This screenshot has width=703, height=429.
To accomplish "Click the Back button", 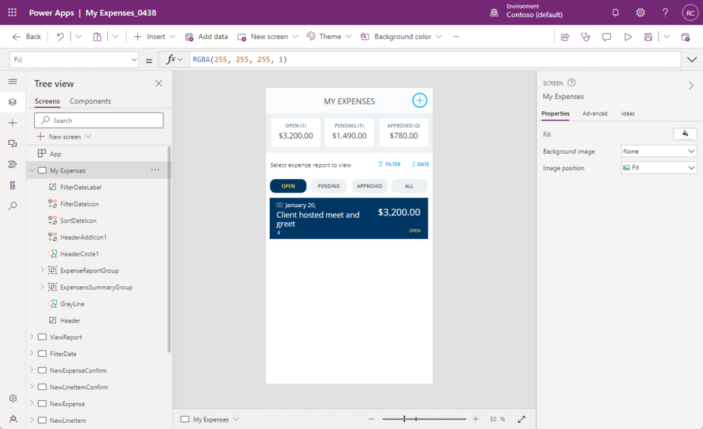I will tap(27, 37).
